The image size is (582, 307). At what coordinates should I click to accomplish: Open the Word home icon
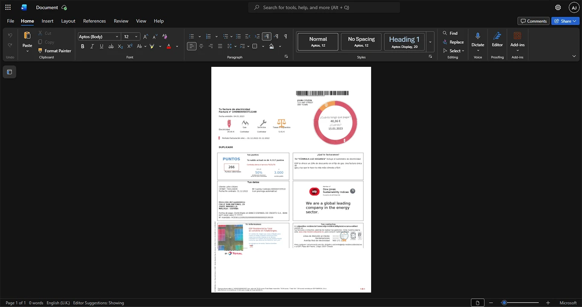pyautogui.click(x=24, y=7)
